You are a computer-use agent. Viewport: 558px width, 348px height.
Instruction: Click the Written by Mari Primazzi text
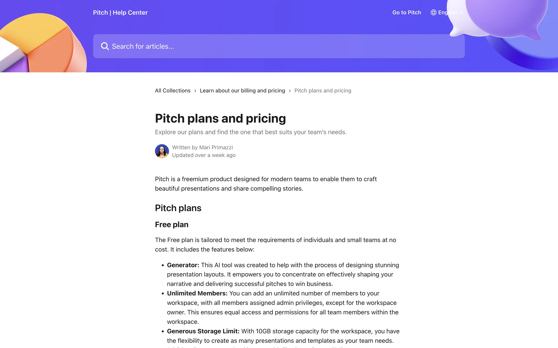click(202, 147)
